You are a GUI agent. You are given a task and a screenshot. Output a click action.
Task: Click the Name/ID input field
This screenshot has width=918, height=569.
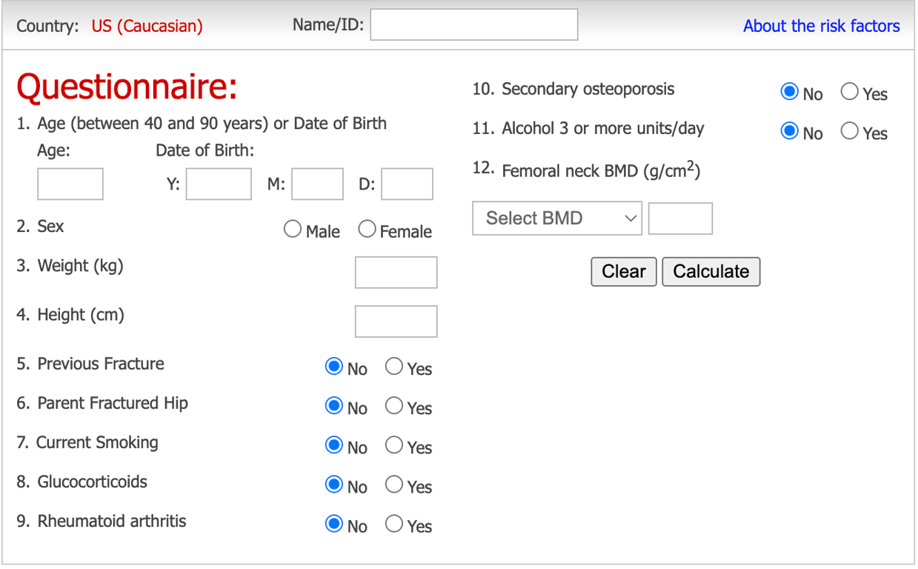click(473, 24)
